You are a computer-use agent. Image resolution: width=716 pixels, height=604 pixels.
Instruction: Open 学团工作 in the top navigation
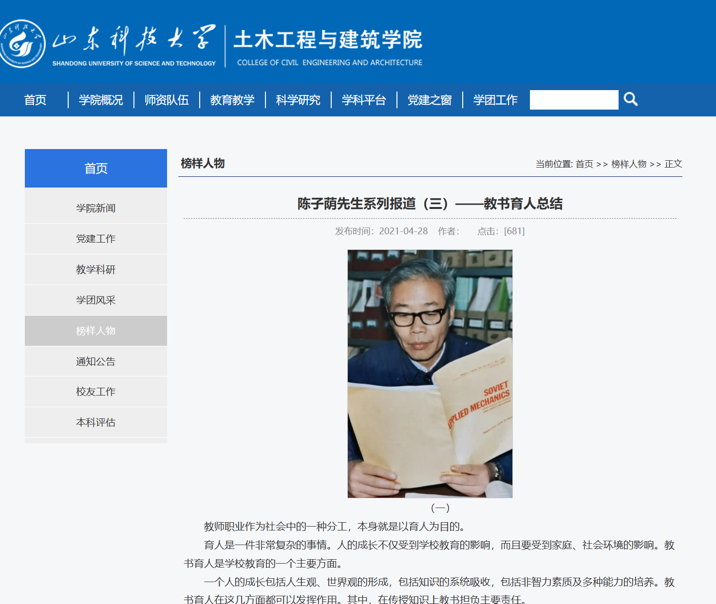tap(495, 100)
